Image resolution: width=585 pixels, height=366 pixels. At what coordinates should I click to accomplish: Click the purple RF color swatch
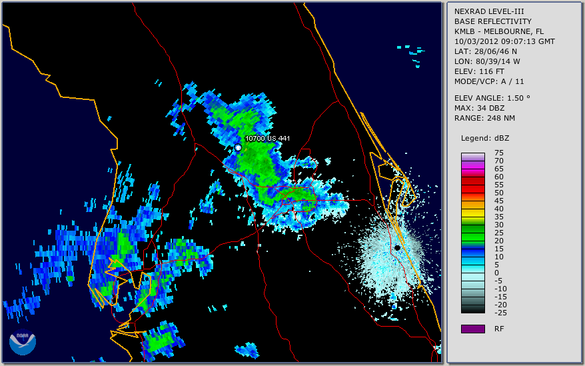point(472,329)
